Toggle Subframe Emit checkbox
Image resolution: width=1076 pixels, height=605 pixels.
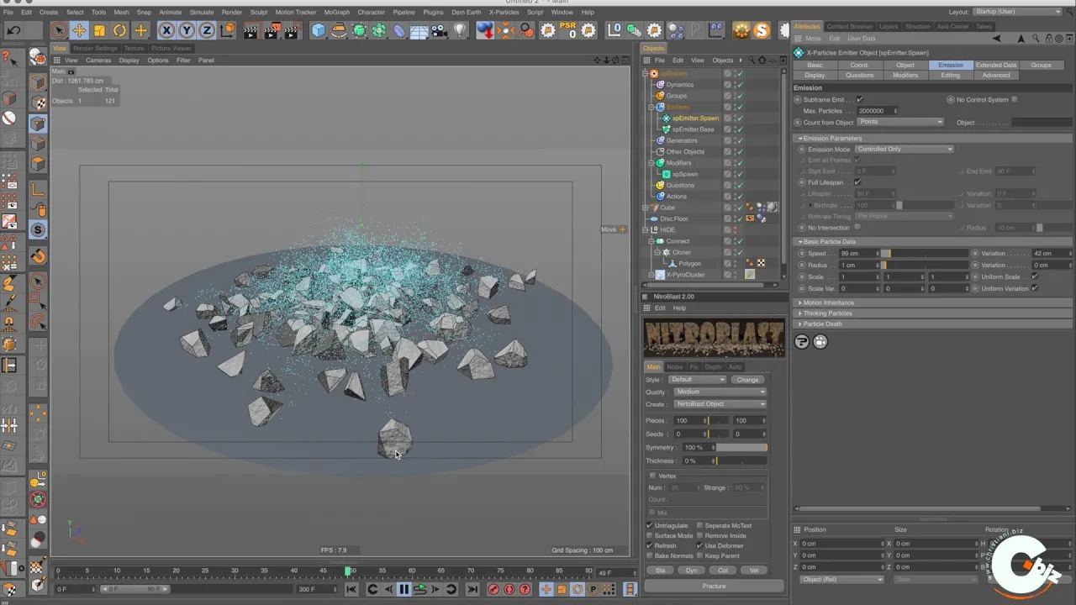(x=859, y=99)
